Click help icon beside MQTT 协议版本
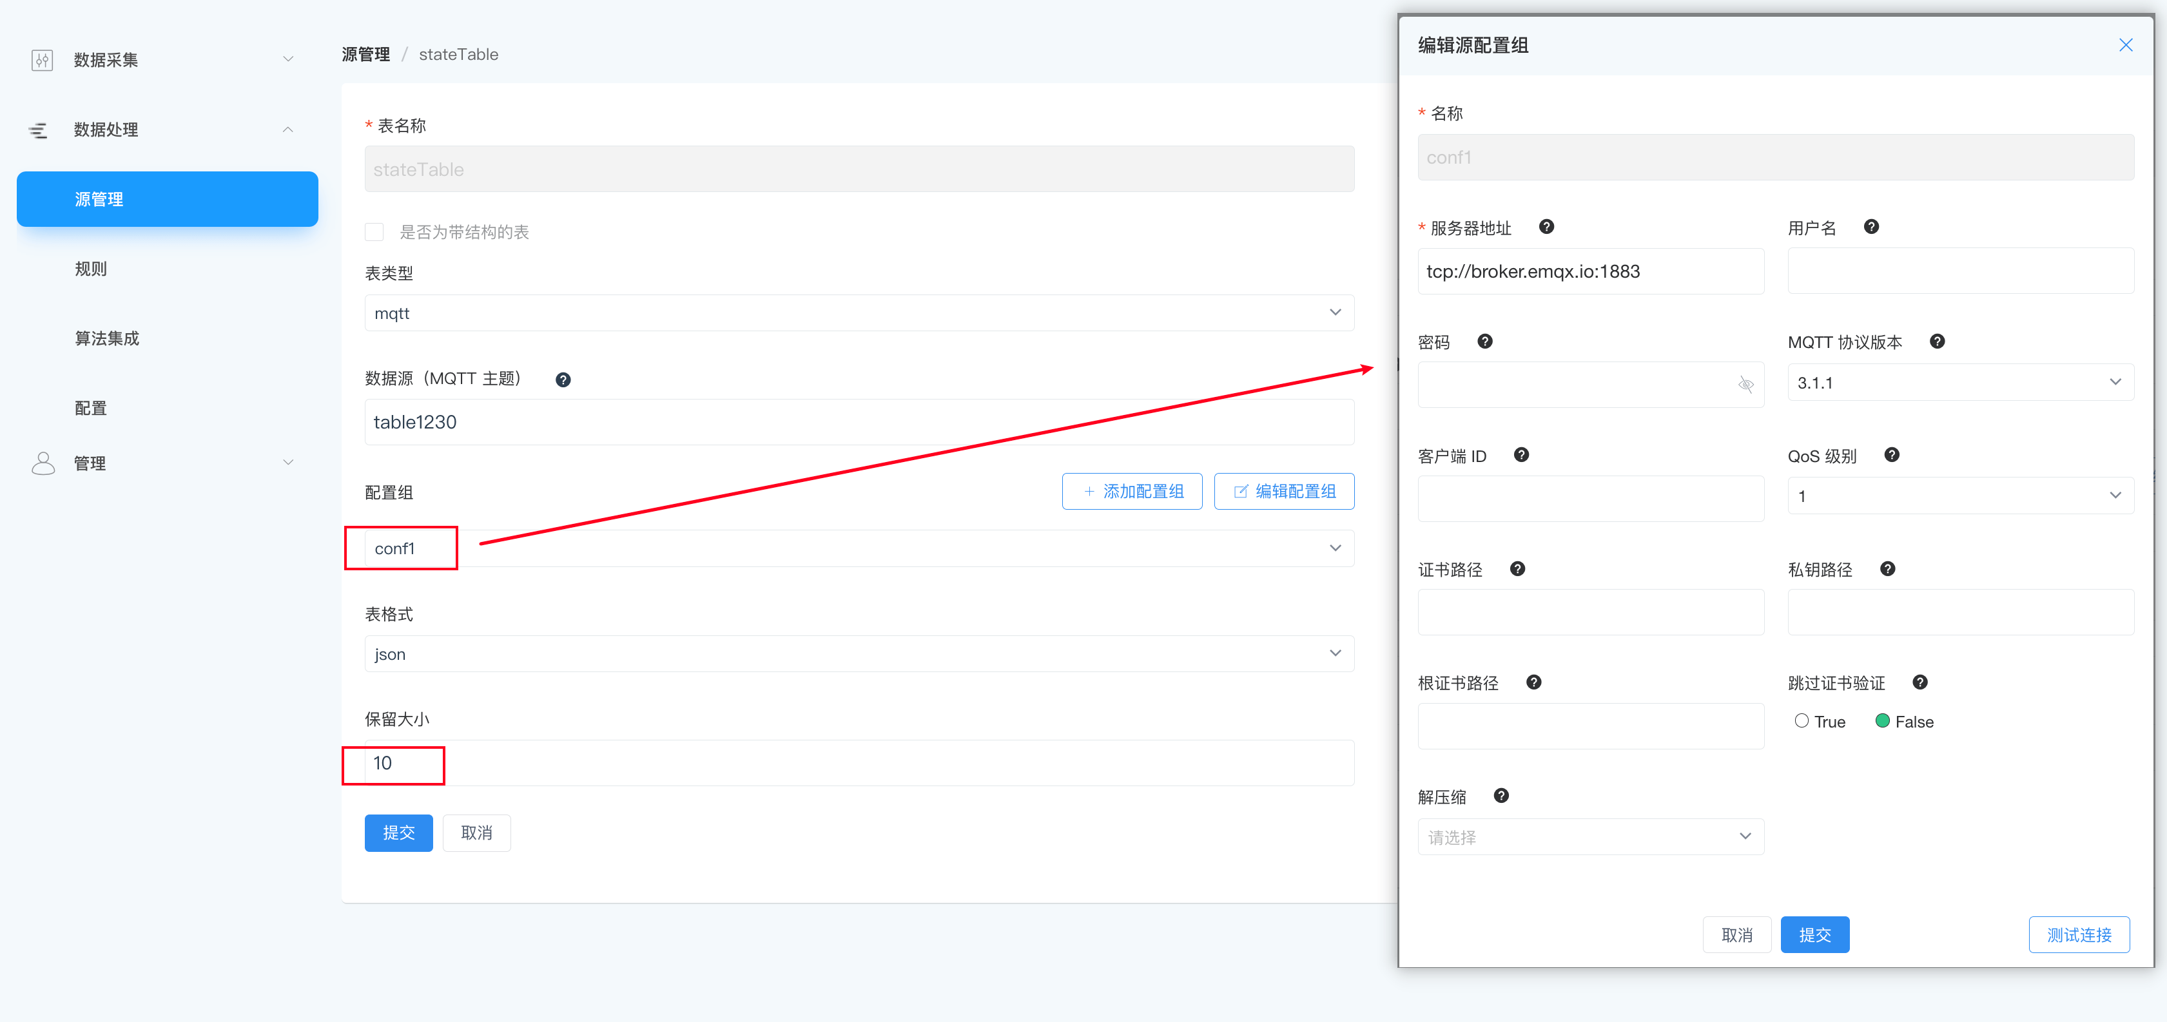The image size is (2167, 1022). [x=1938, y=341]
